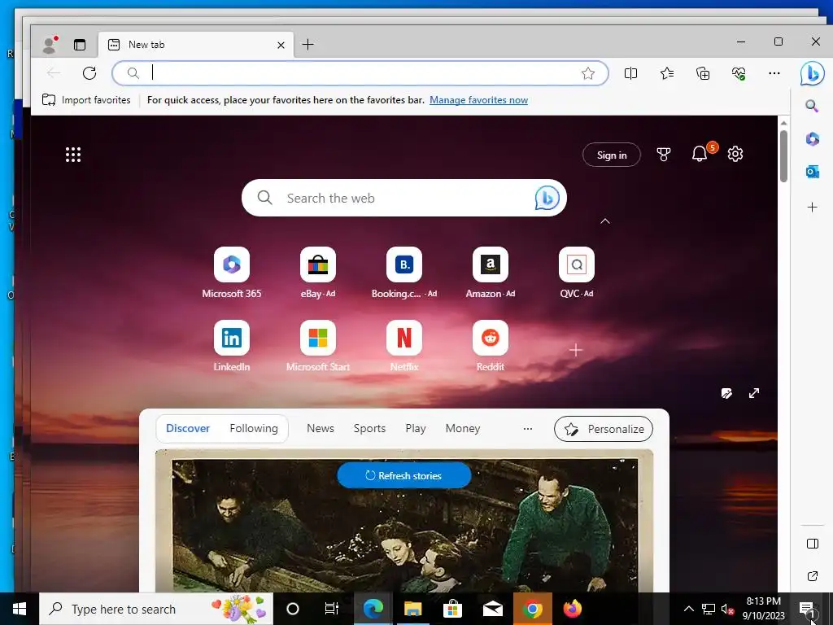833x625 pixels.
Task: Click edit background image icon
Action: click(x=726, y=393)
